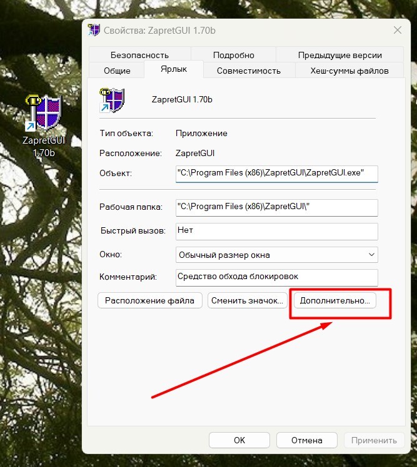Switch to the Безопасность tab
Viewport: 417px width, 467px height.
point(139,55)
